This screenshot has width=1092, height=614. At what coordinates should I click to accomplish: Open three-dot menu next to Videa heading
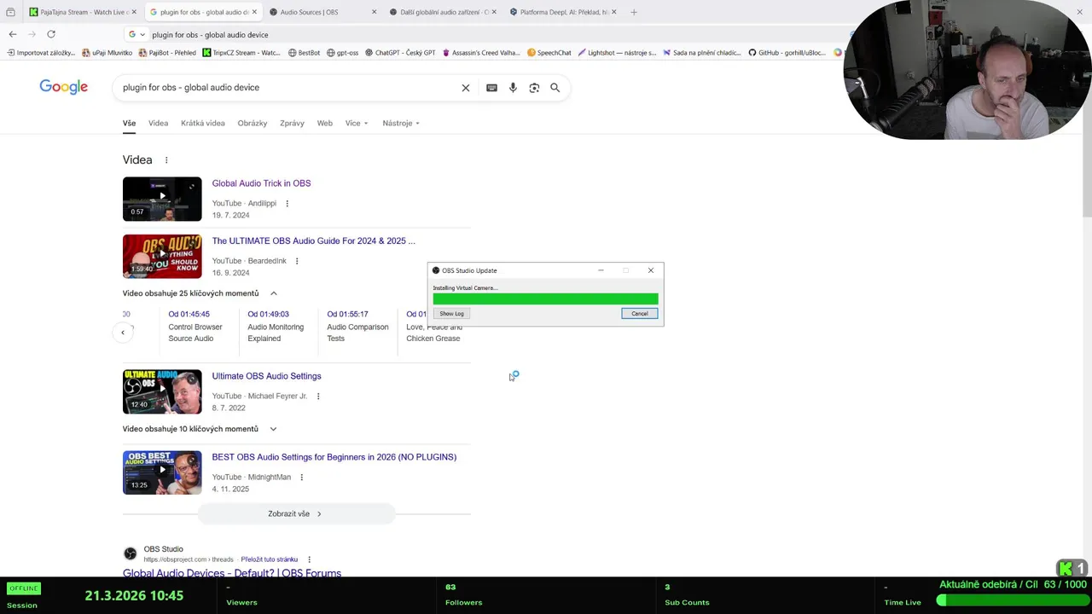click(166, 160)
